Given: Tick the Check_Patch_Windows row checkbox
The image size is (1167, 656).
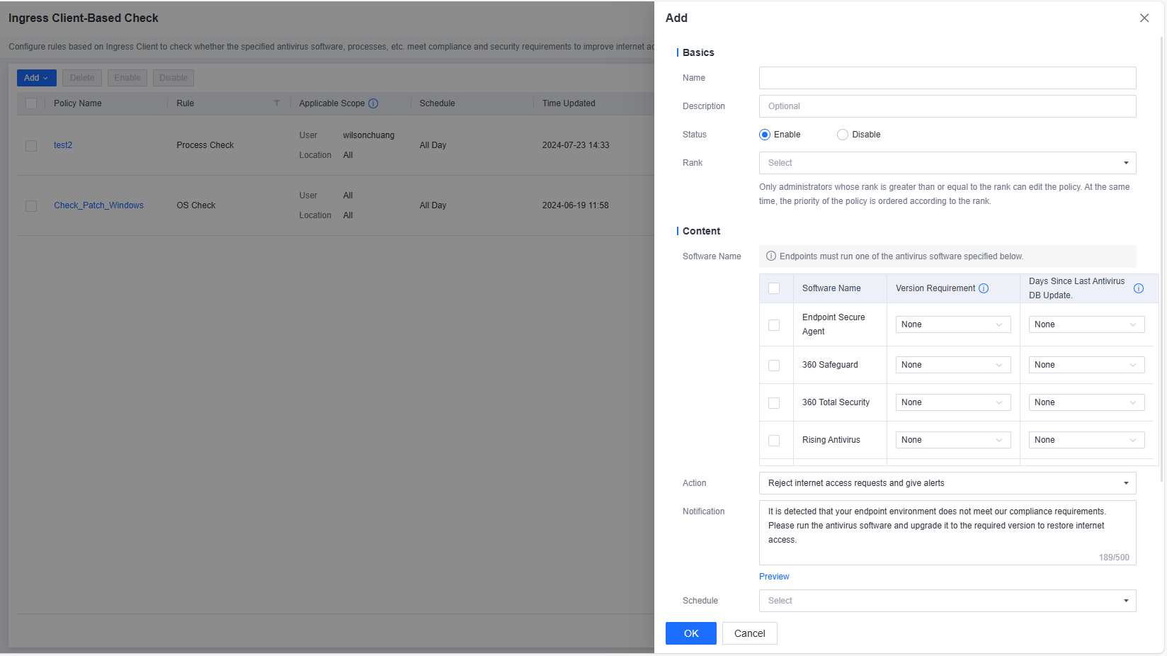Looking at the screenshot, I should 31,206.
